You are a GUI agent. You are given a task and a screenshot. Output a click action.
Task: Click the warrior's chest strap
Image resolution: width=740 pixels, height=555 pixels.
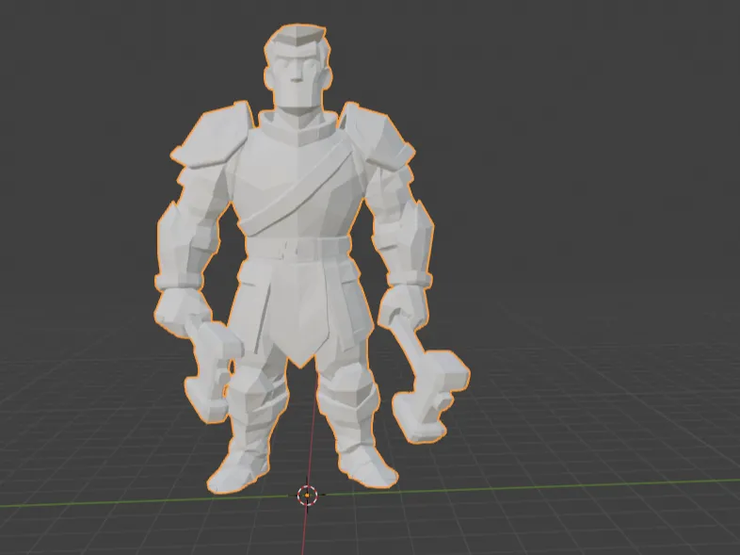coord(298,188)
